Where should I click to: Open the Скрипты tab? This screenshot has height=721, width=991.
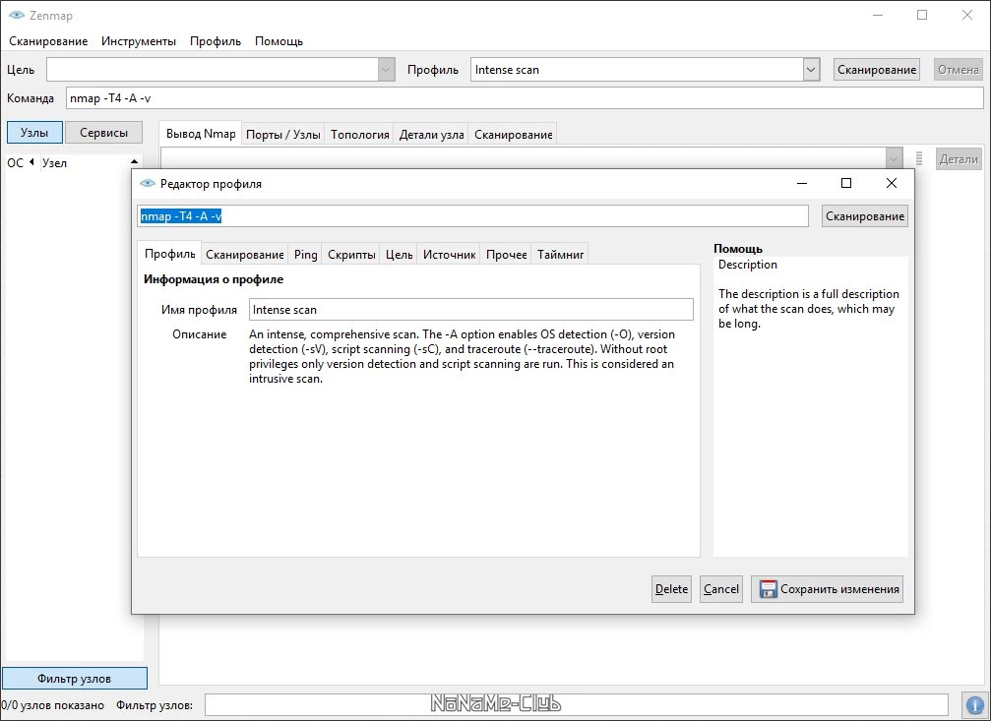(351, 255)
